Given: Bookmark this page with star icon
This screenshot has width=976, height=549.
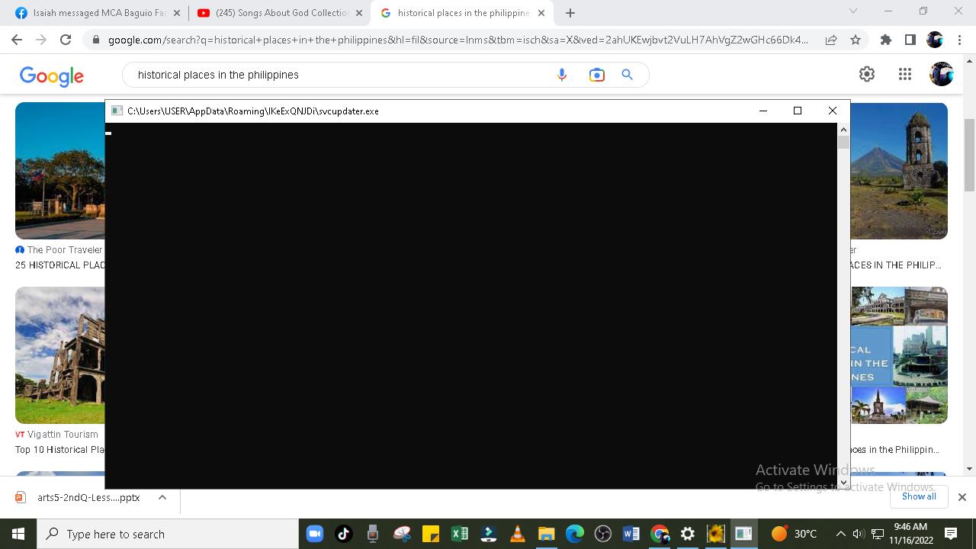Looking at the screenshot, I should pos(856,40).
